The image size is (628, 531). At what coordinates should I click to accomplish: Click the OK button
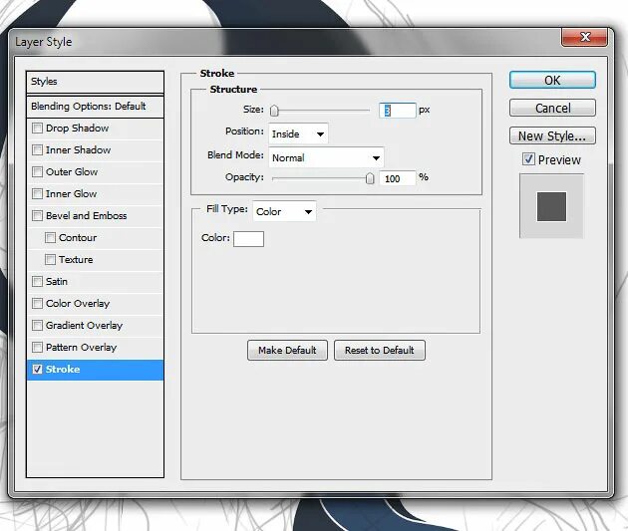tap(552, 80)
